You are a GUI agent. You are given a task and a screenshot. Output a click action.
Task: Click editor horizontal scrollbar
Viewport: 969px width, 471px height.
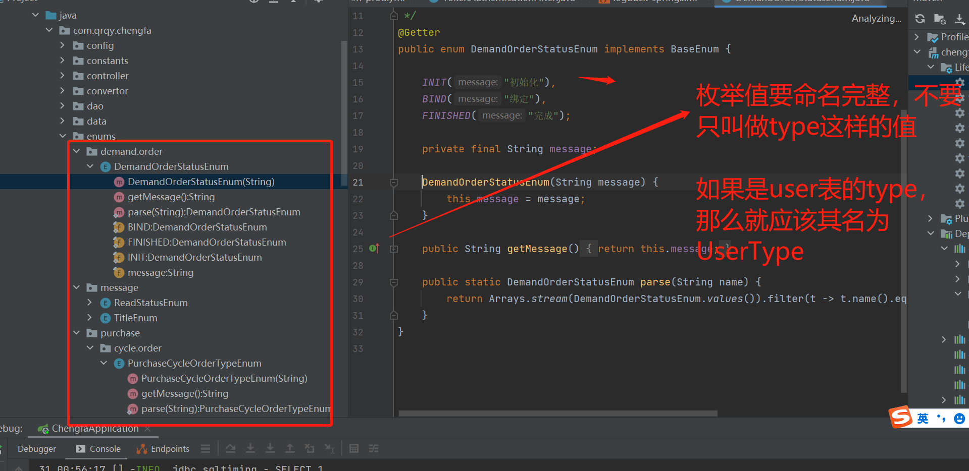(x=557, y=414)
